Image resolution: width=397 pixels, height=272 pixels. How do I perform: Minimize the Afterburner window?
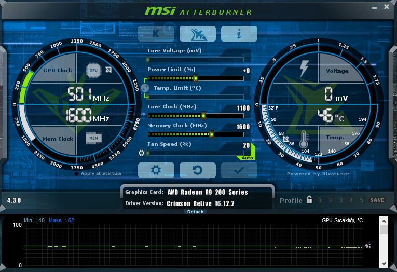pyautogui.click(x=375, y=8)
